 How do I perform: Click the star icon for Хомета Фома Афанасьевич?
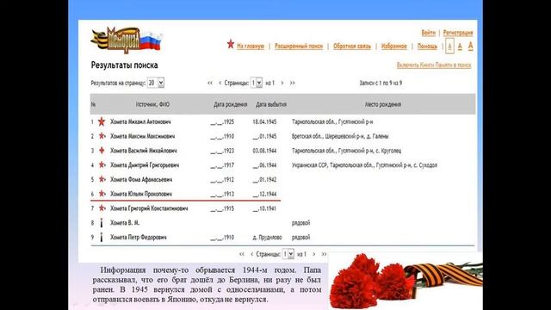click(x=102, y=179)
